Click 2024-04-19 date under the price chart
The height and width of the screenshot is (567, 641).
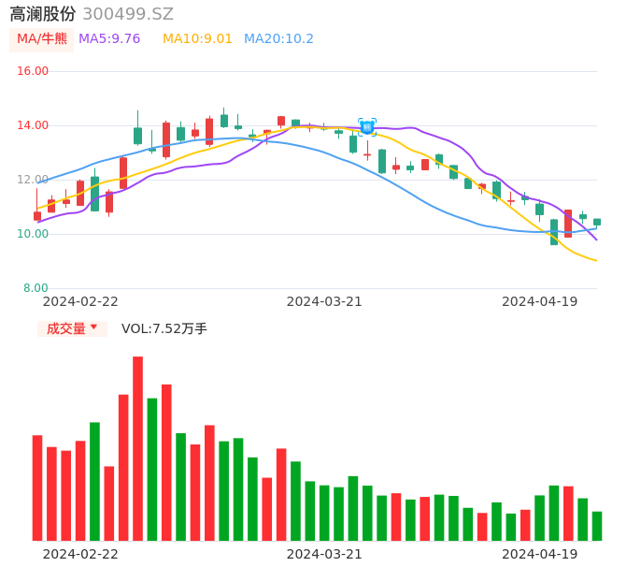coord(540,301)
